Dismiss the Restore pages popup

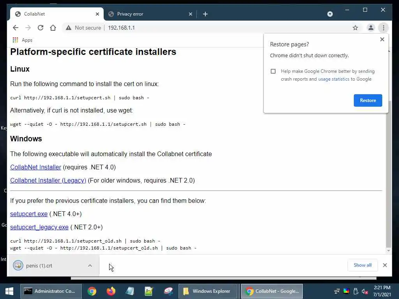coord(382,39)
